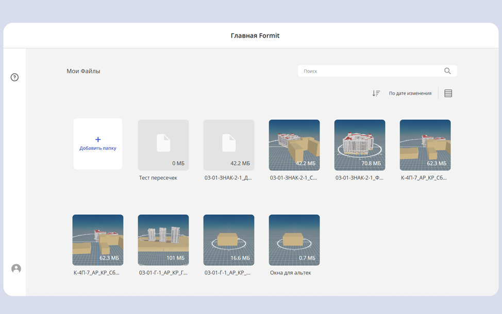Click file name 03-01-ЗНАК-2-1_Д...
The image size is (502, 314).
[228, 178]
